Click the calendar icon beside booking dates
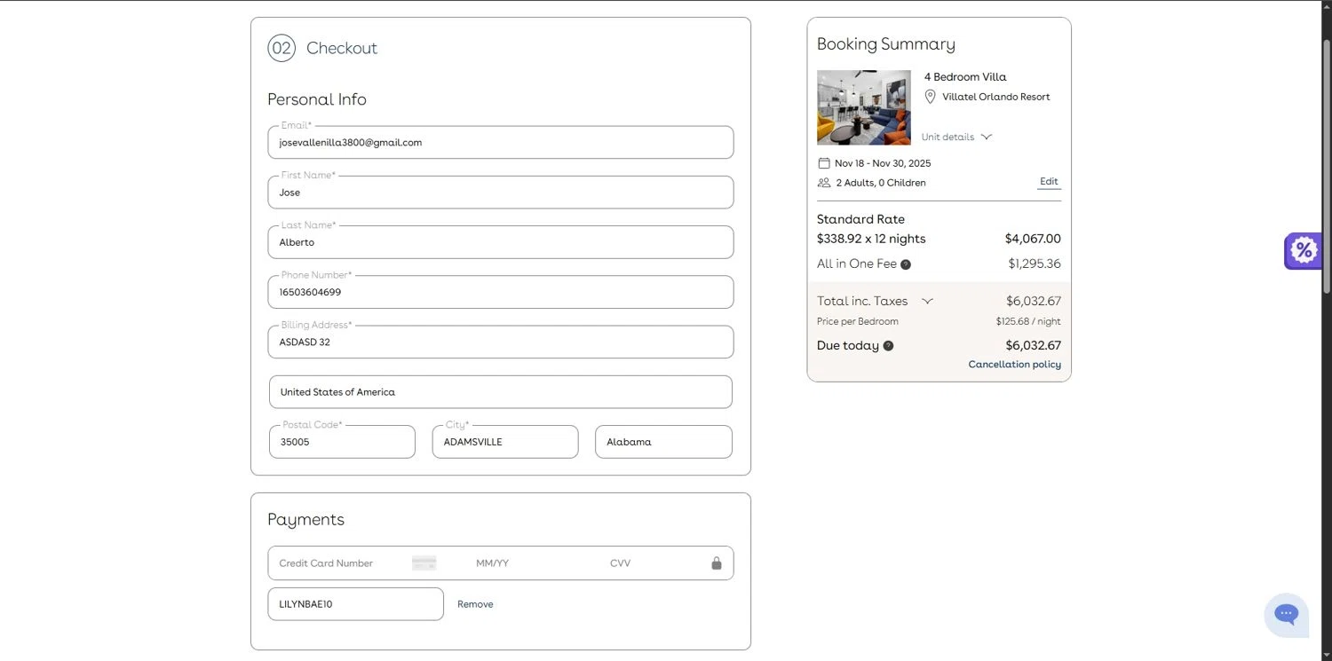This screenshot has width=1332, height=661. point(823,163)
